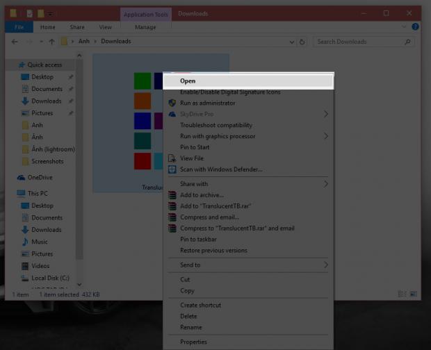
Task: Click the View File document icon
Action: 172,158
